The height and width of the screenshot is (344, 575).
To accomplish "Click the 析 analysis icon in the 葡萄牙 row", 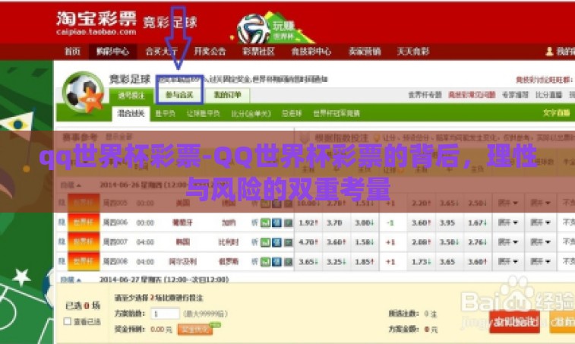I will [254, 222].
